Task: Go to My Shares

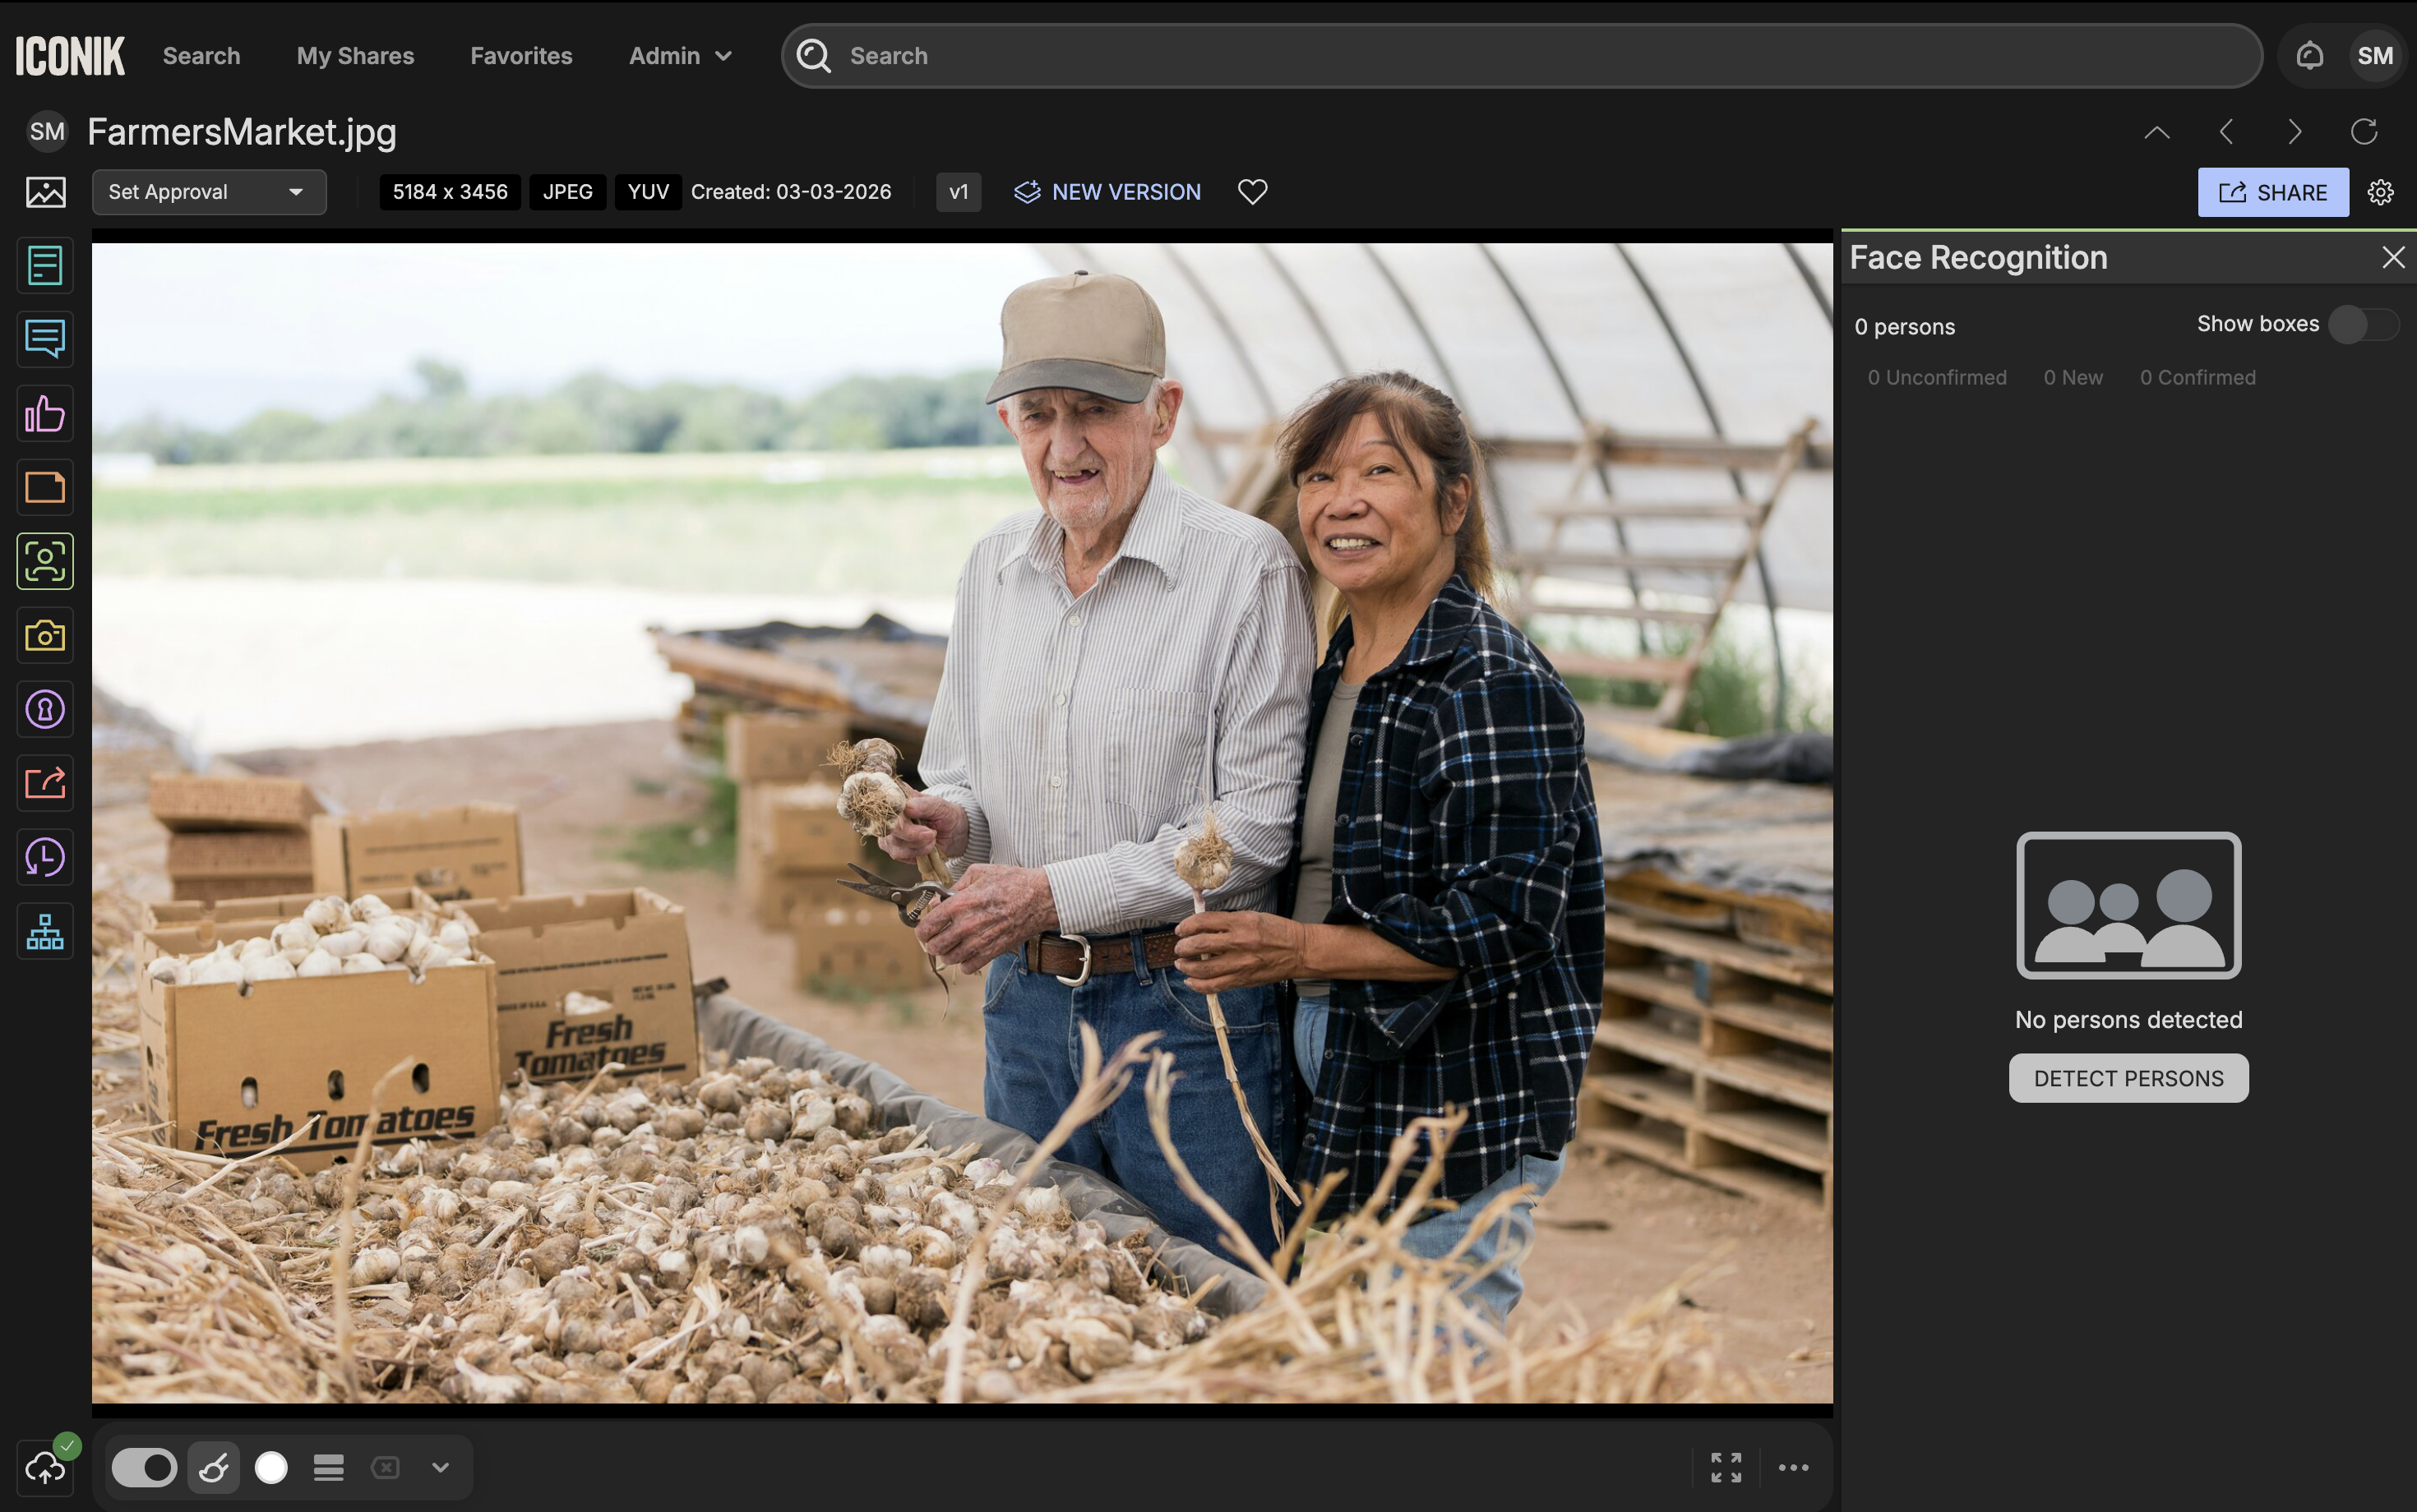Action: point(355,56)
